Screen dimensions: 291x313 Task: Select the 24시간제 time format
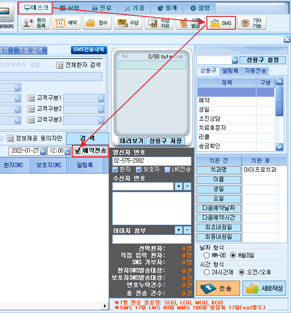point(206,272)
